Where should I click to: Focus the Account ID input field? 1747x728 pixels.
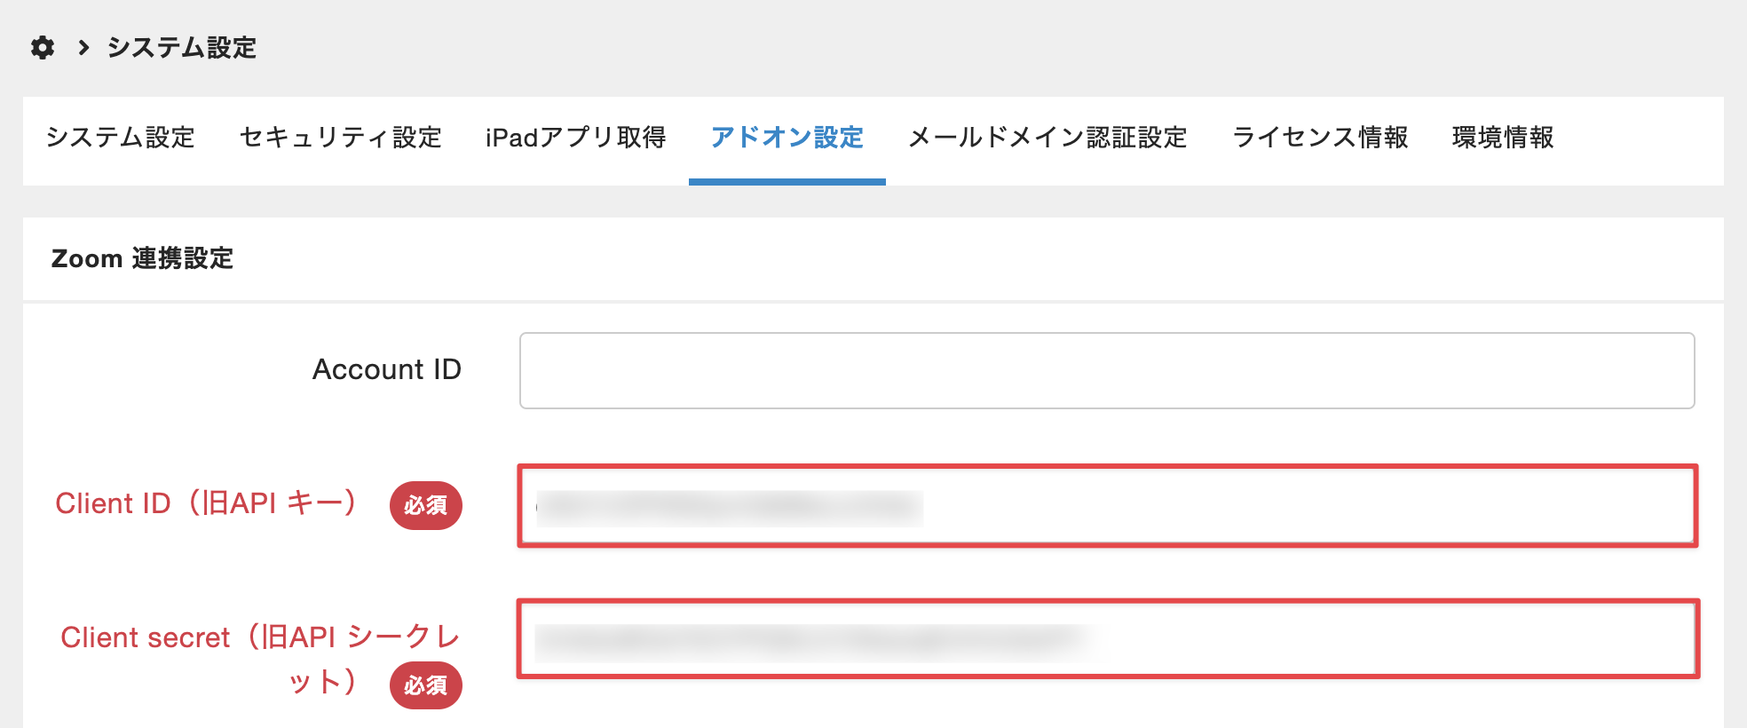(1107, 370)
